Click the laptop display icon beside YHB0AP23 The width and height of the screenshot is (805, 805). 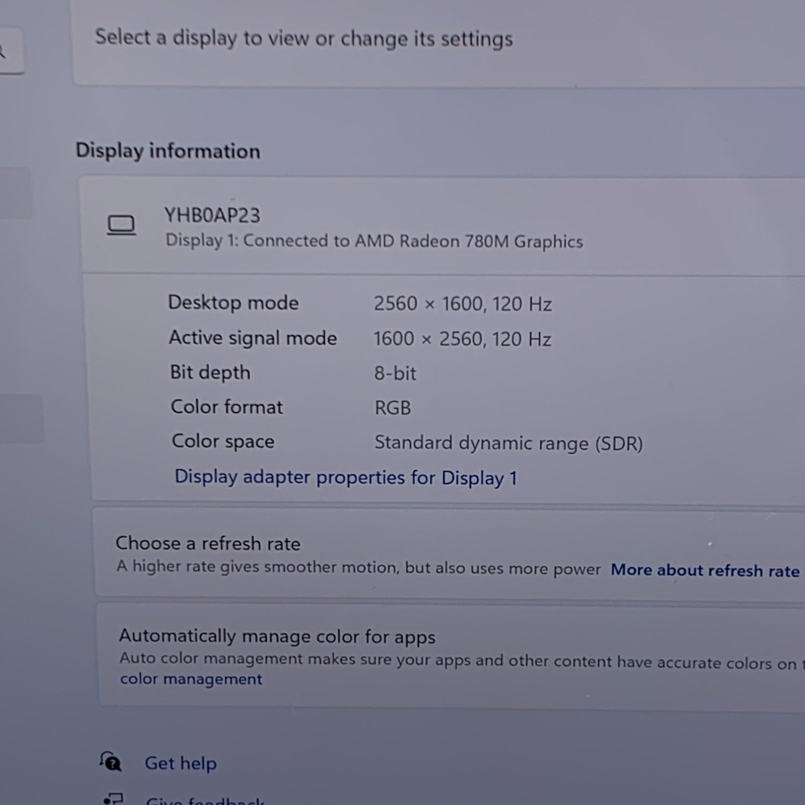pos(121,225)
